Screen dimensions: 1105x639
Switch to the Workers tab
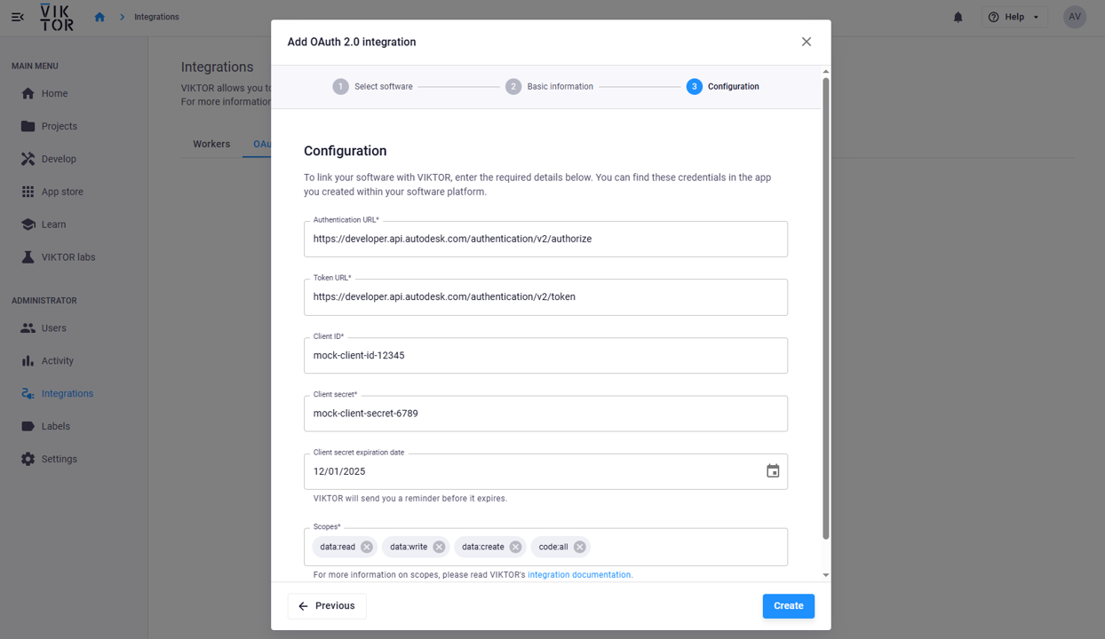coord(211,144)
